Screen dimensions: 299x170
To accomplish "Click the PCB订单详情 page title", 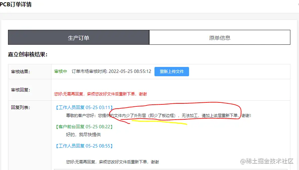I will pos(16,4).
